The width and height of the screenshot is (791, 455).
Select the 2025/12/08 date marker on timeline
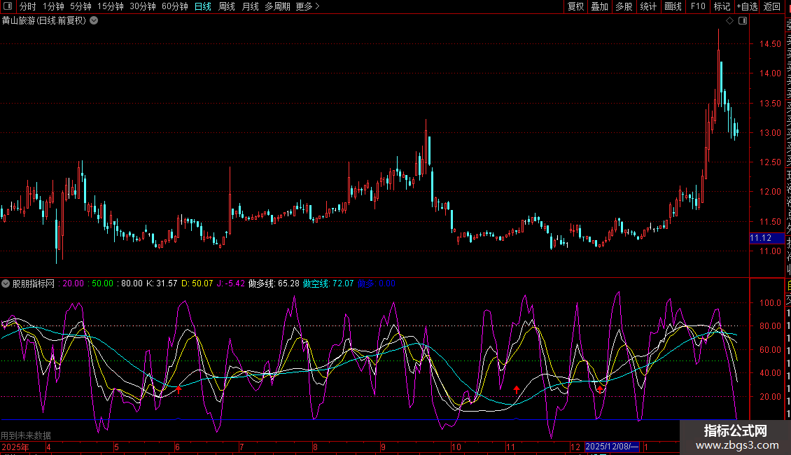point(612,447)
